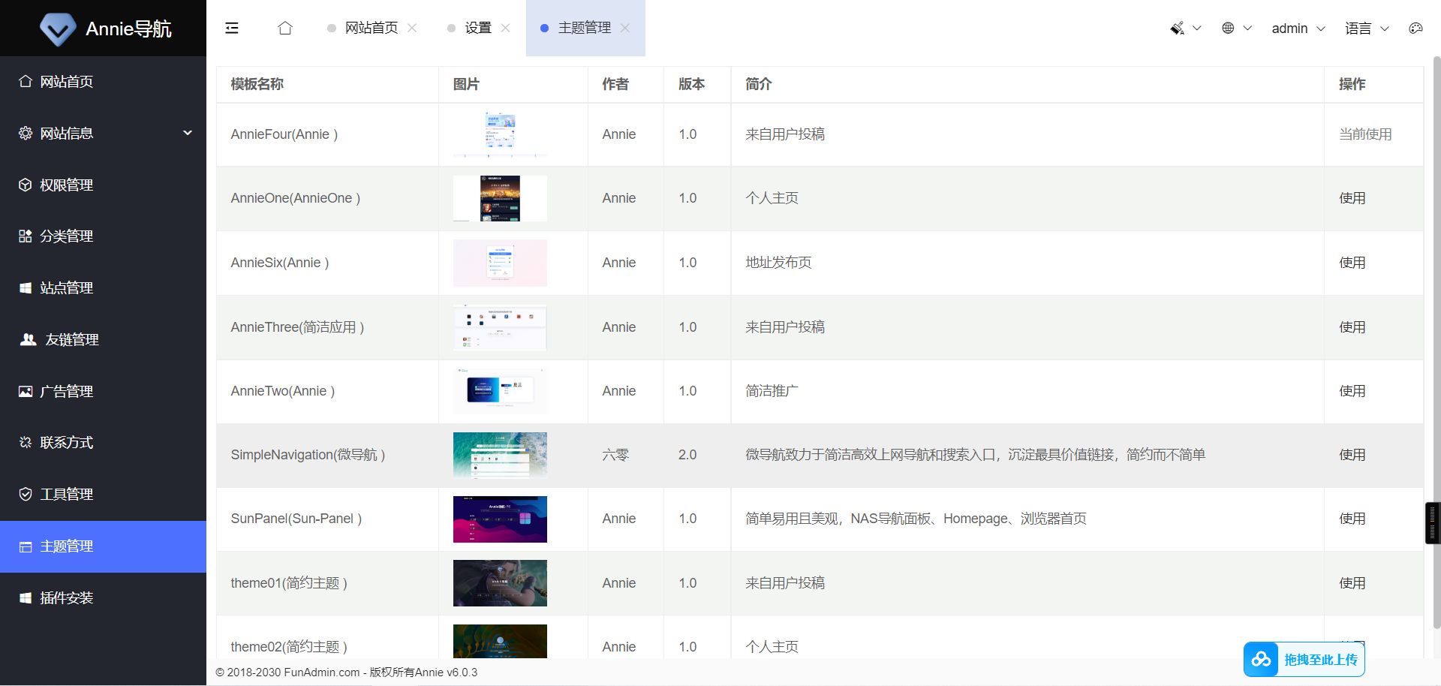
Task: Click the SunPanel theme preview thumbnail
Action: click(x=500, y=519)
